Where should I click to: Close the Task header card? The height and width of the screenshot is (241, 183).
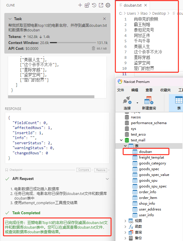(x=104, y=19)
